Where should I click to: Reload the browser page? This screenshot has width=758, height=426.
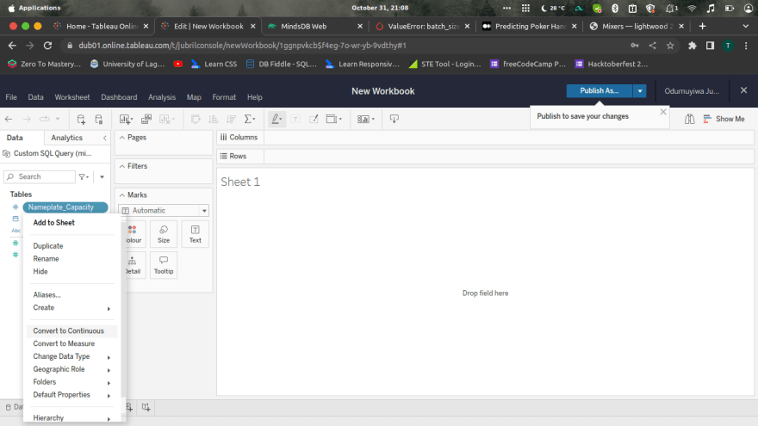pyautogui.click(x=47, y=46)
